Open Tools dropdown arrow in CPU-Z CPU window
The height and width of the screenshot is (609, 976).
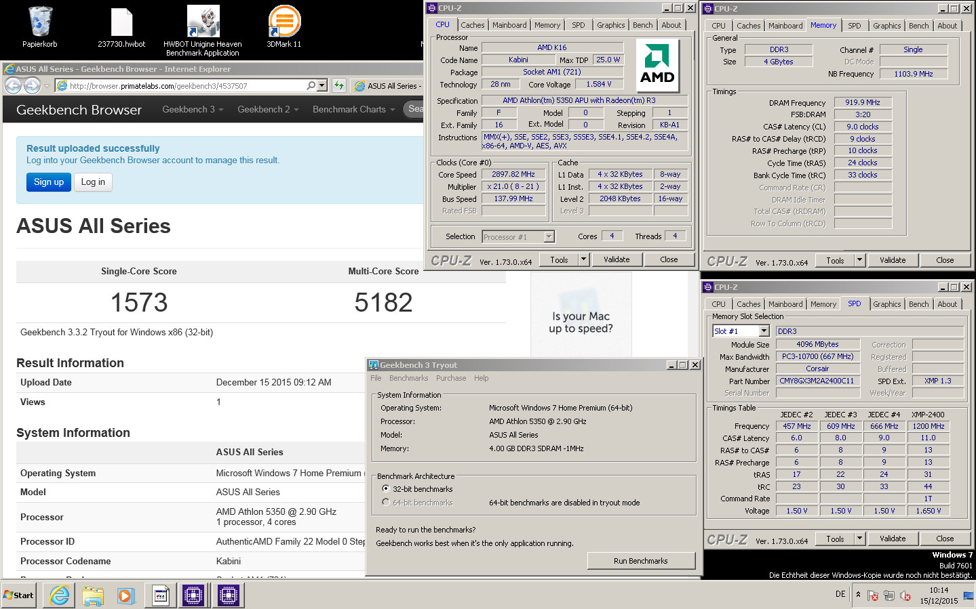coord(583,259)
